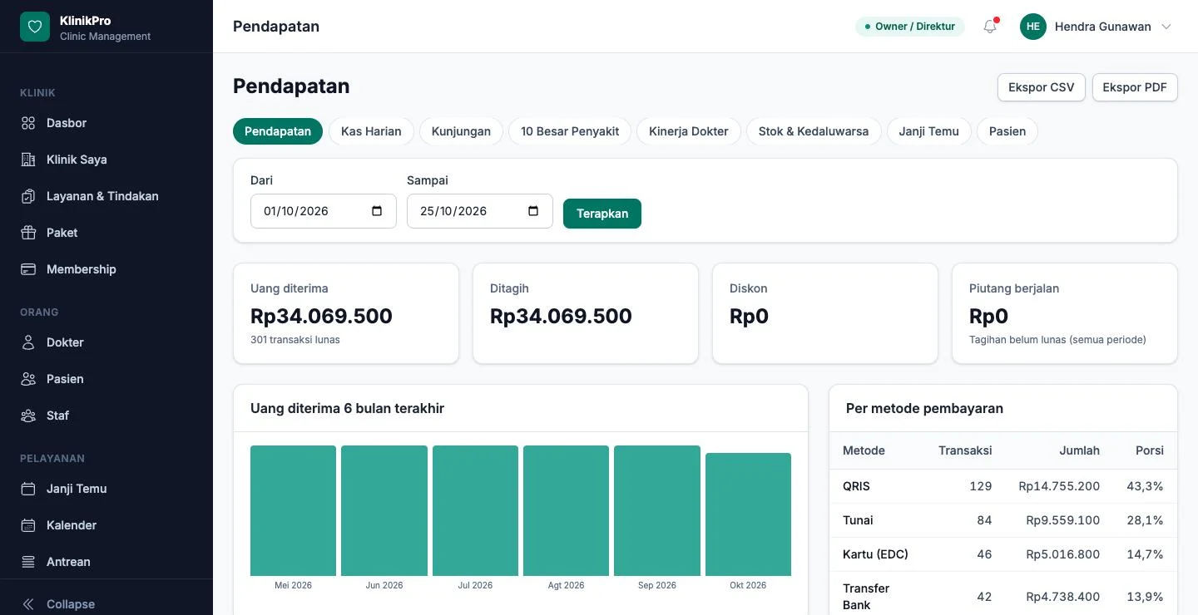
Task: Open notifications bell icon
Action: (990, 27)
